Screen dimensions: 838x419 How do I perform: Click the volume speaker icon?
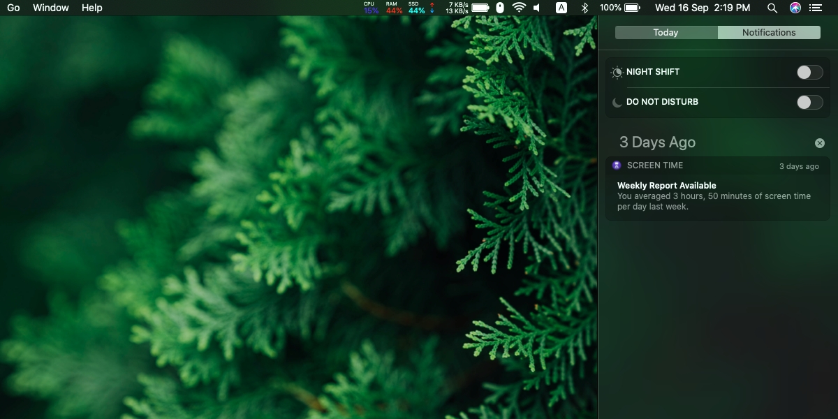pyautogui.click(x=536, y=8)
